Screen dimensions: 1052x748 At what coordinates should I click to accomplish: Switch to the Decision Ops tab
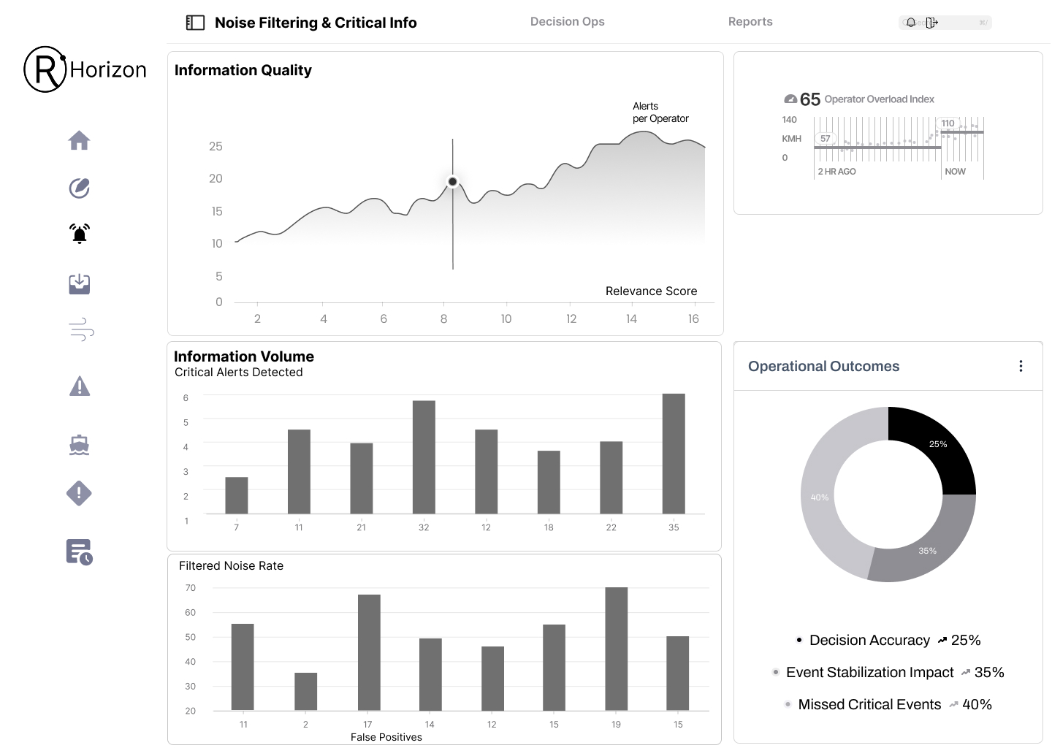(x=567, y=22)
